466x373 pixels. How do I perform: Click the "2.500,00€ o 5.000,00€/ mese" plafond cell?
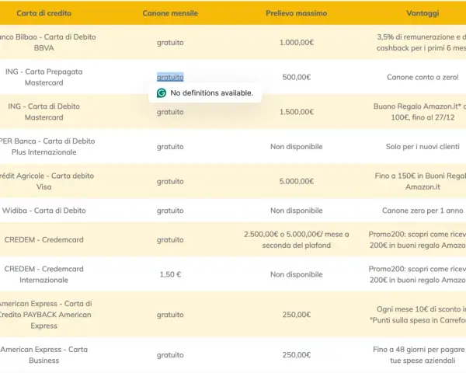point(297,240)
